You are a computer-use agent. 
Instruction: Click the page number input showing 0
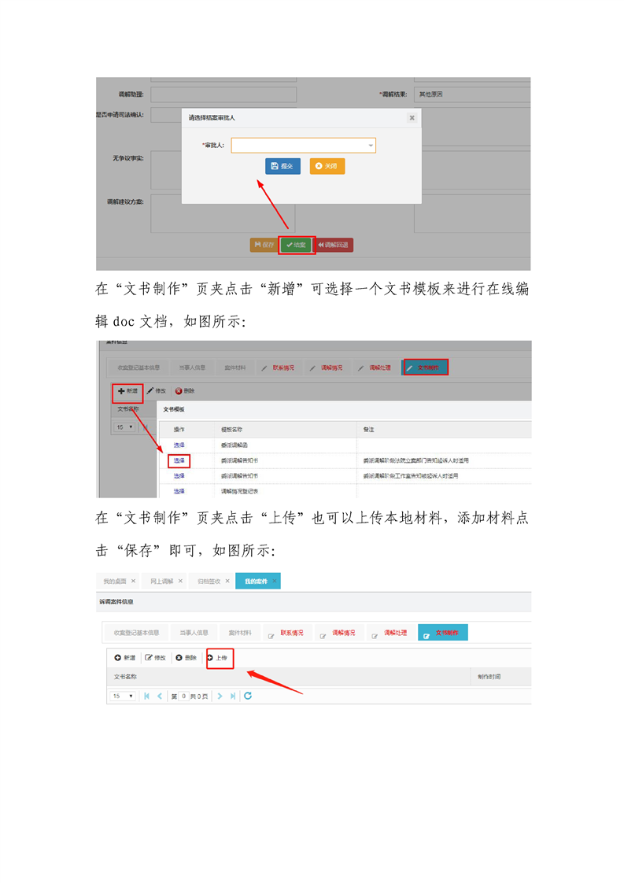point(183,696)
